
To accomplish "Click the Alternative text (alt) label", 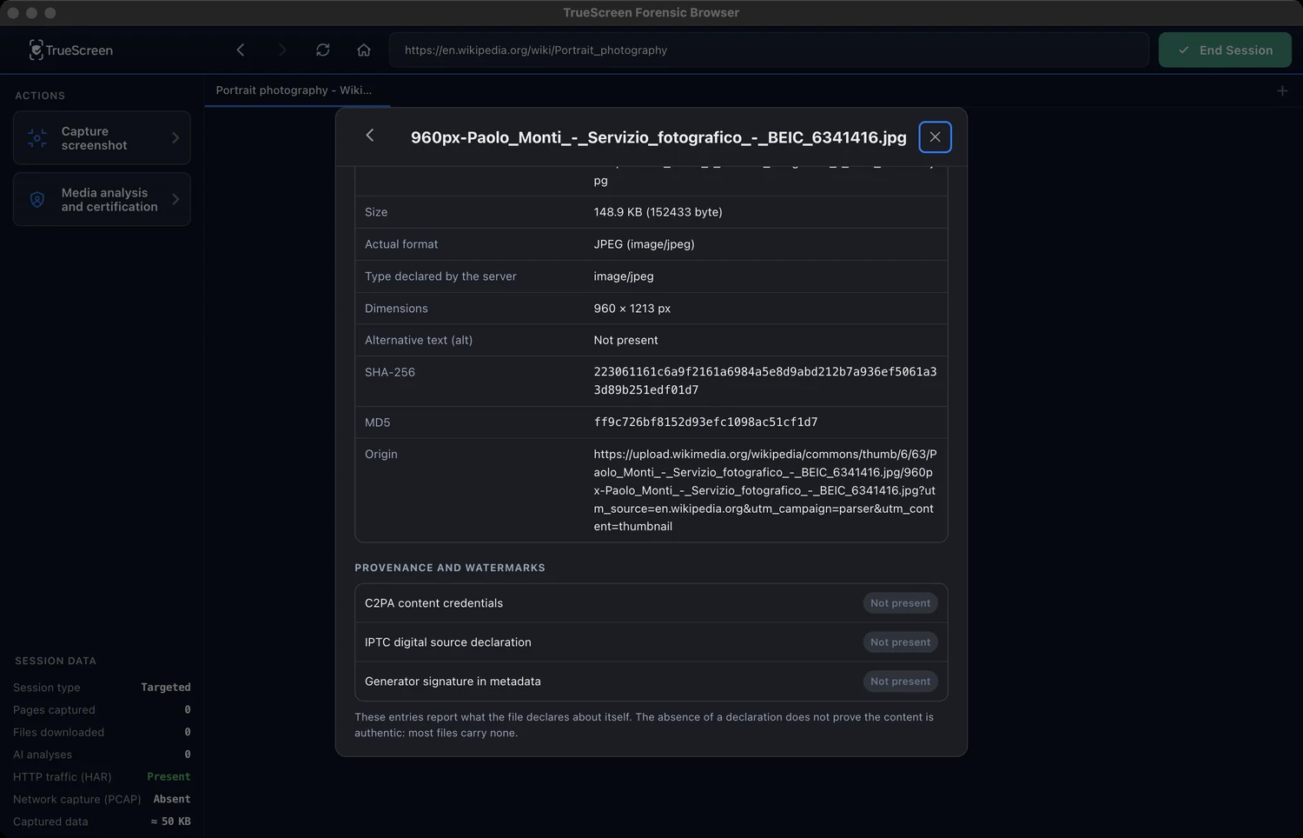I will (419, 340).
